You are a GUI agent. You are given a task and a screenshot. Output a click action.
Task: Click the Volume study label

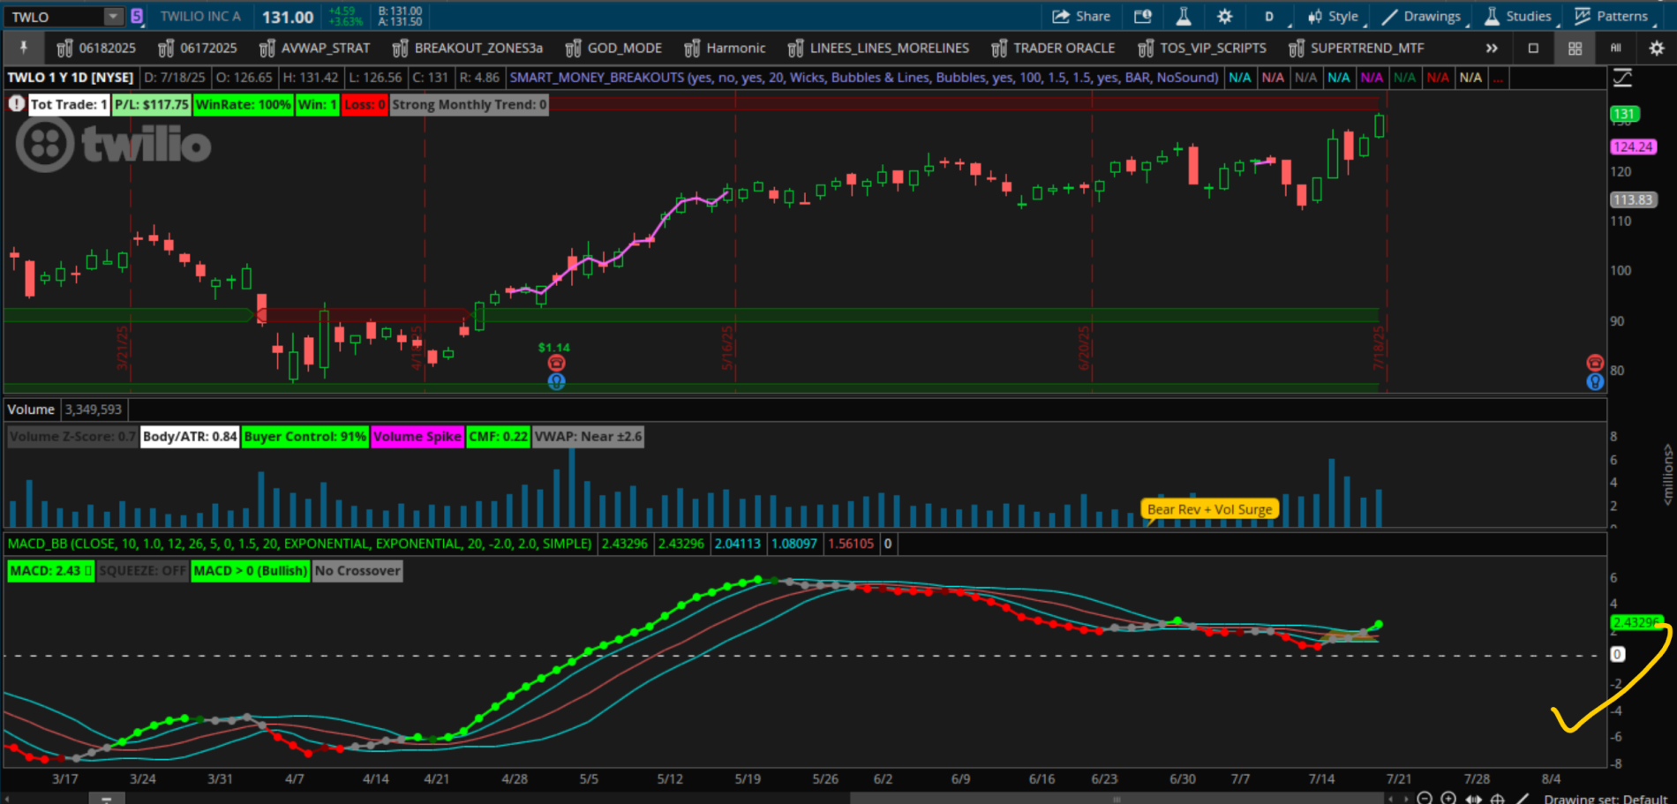31,410
